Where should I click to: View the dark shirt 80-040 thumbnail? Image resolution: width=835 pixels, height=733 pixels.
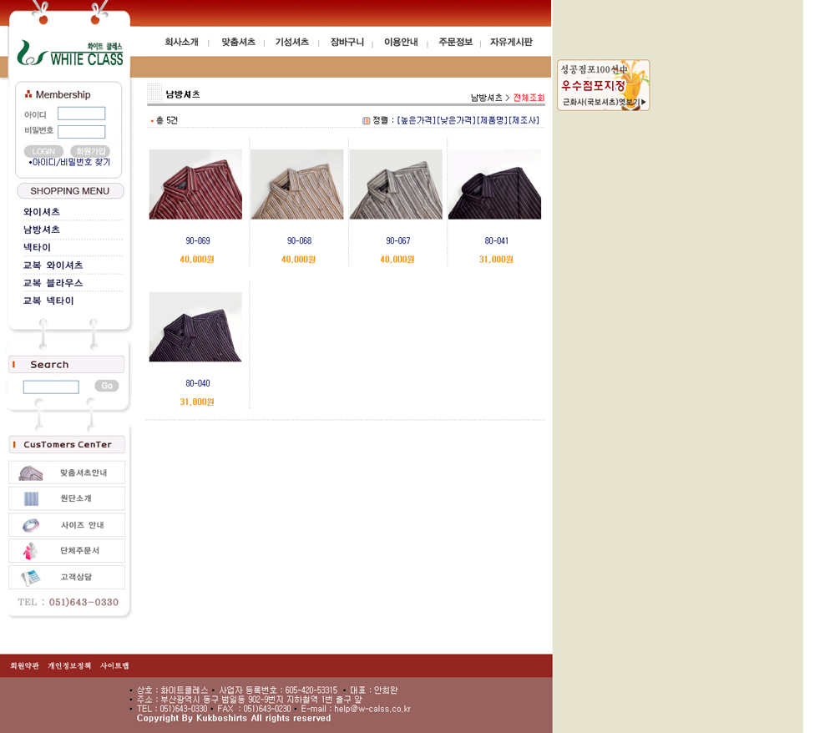pos(195,326)
